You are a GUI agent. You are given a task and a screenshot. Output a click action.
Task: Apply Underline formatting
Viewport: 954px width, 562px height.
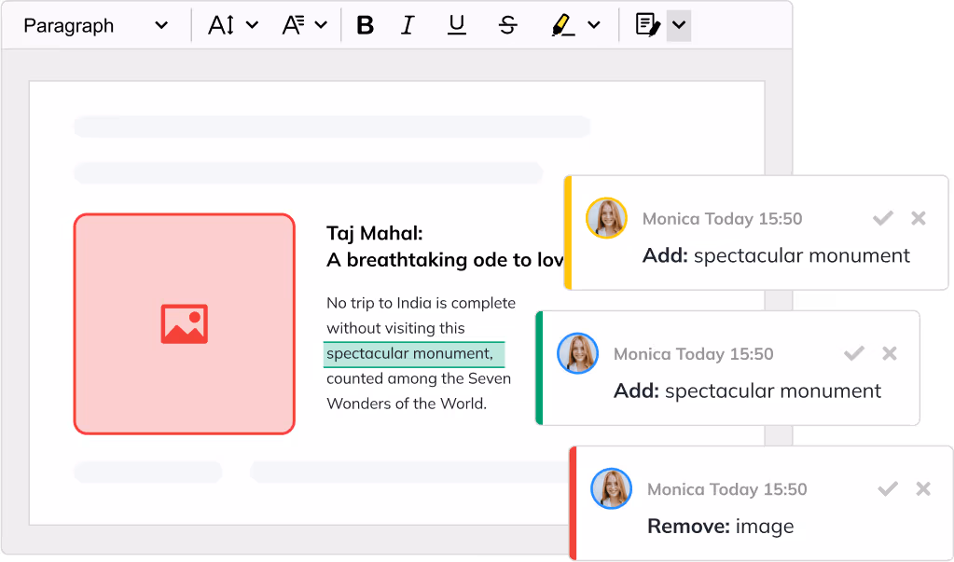456,26
